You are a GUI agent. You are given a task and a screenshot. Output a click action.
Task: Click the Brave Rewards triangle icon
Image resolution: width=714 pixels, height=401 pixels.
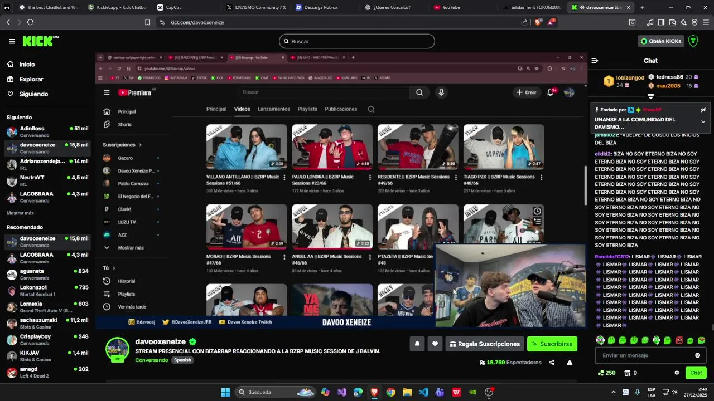click(551, 22)
